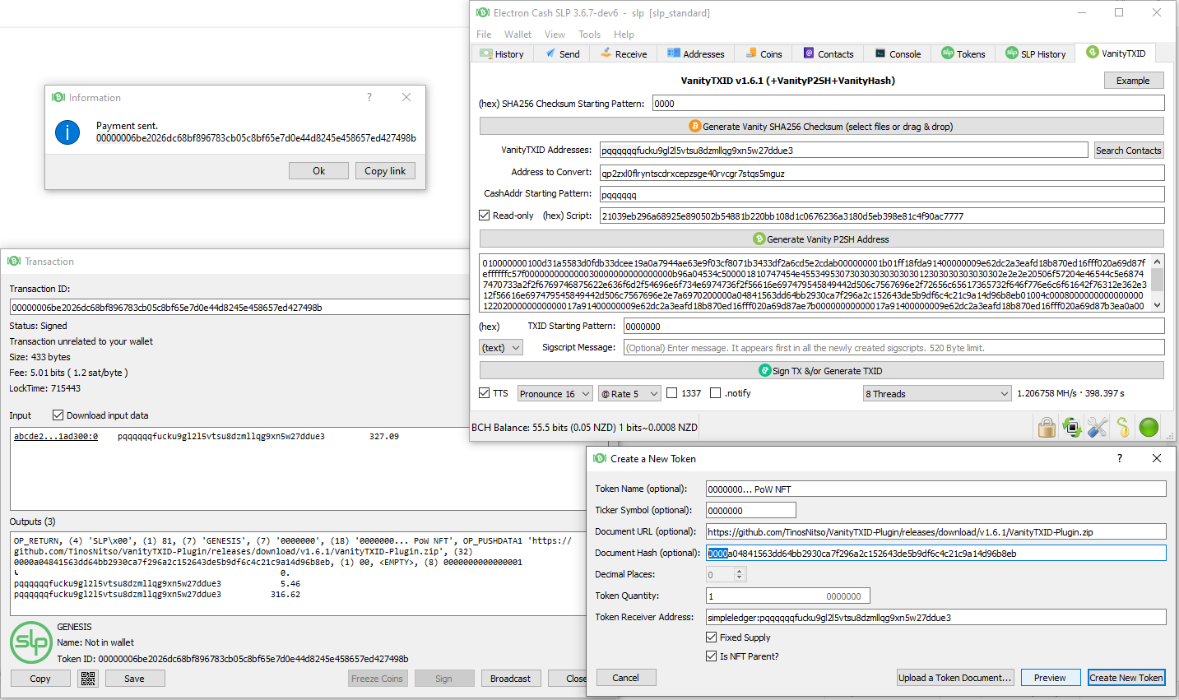Click the help question mark in Create a New Token
Image resolution: width=1179 pixels, height=700 pixels.
point(1119,458)
